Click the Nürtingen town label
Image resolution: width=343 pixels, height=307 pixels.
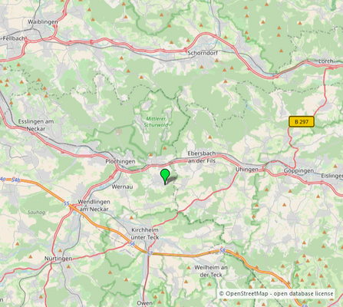58,259
